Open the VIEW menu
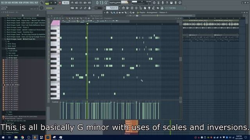This screenshot has height=140, width=250. point(21,3)
